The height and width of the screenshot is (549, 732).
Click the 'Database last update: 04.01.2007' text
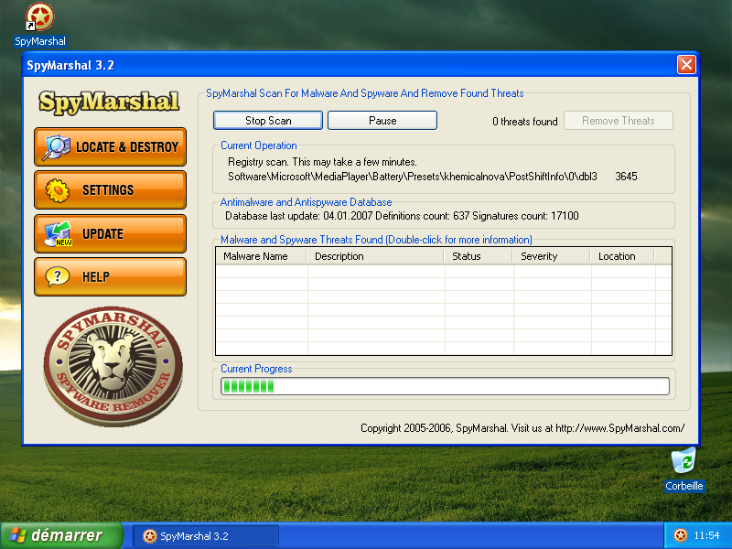click(299, 216)
